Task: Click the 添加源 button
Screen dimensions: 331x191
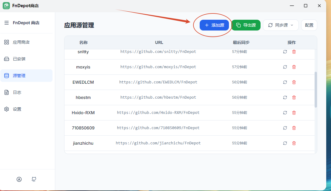Action: pos(214,25)
